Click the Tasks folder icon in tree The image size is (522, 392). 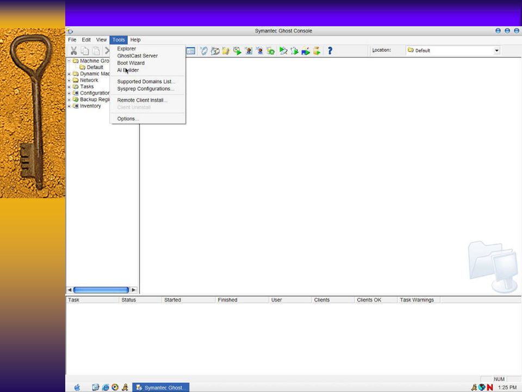coord(76,87)
